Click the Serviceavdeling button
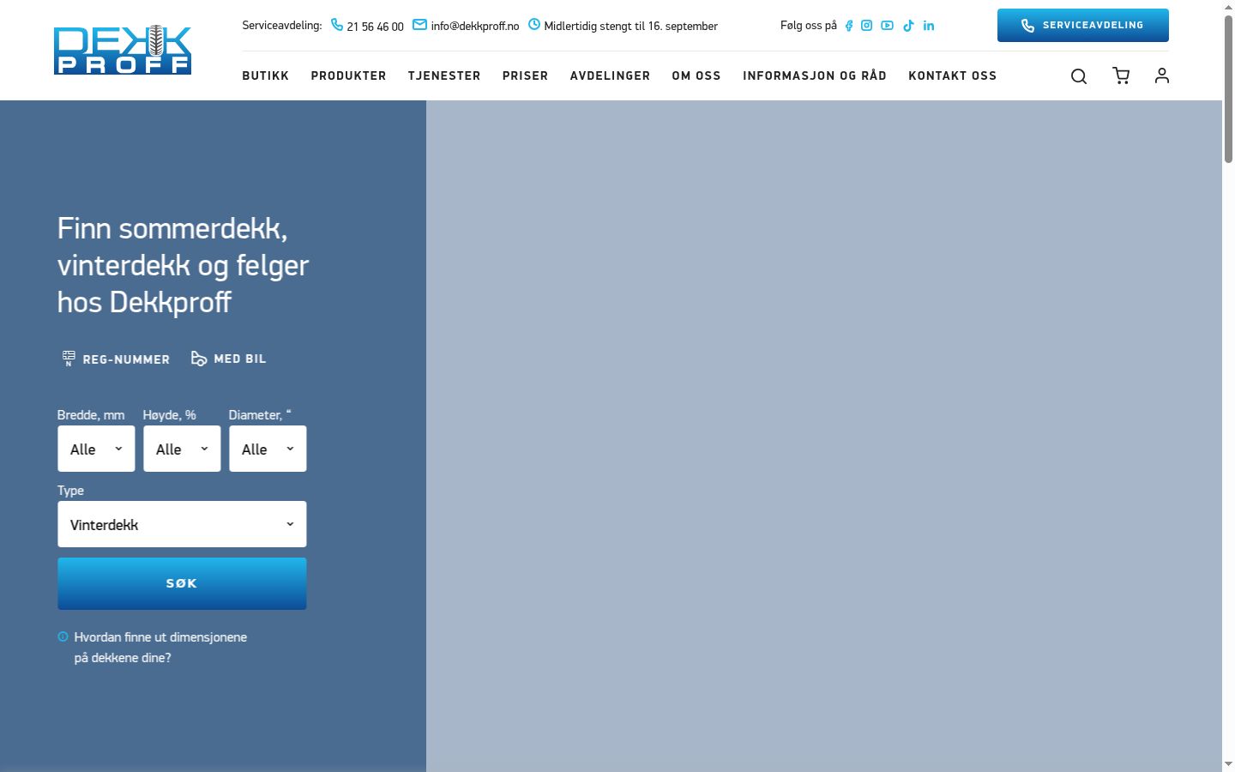 point(1083,25)
